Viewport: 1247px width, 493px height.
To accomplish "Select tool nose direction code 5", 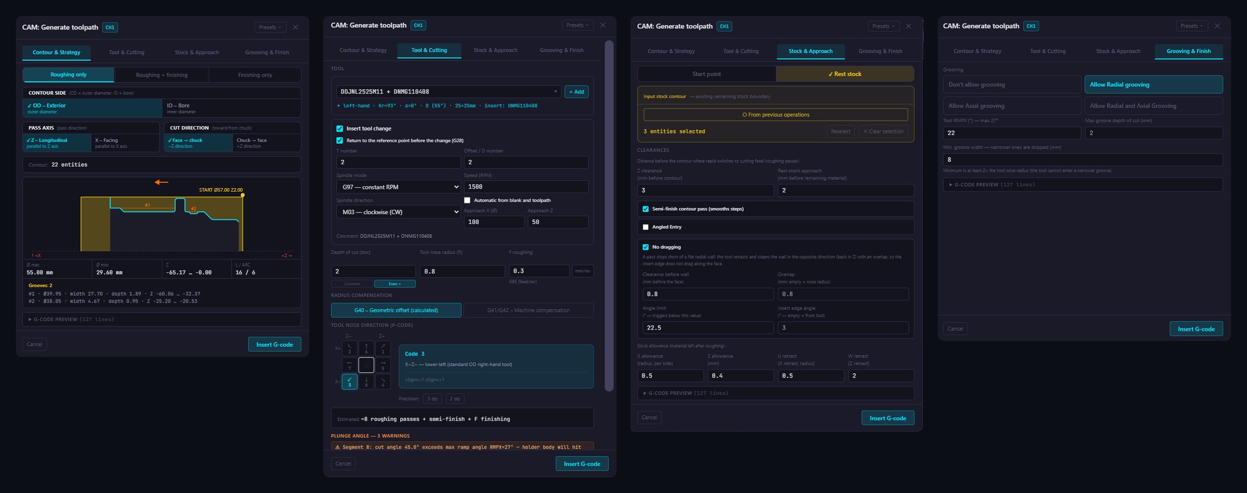I will point(382,365).
